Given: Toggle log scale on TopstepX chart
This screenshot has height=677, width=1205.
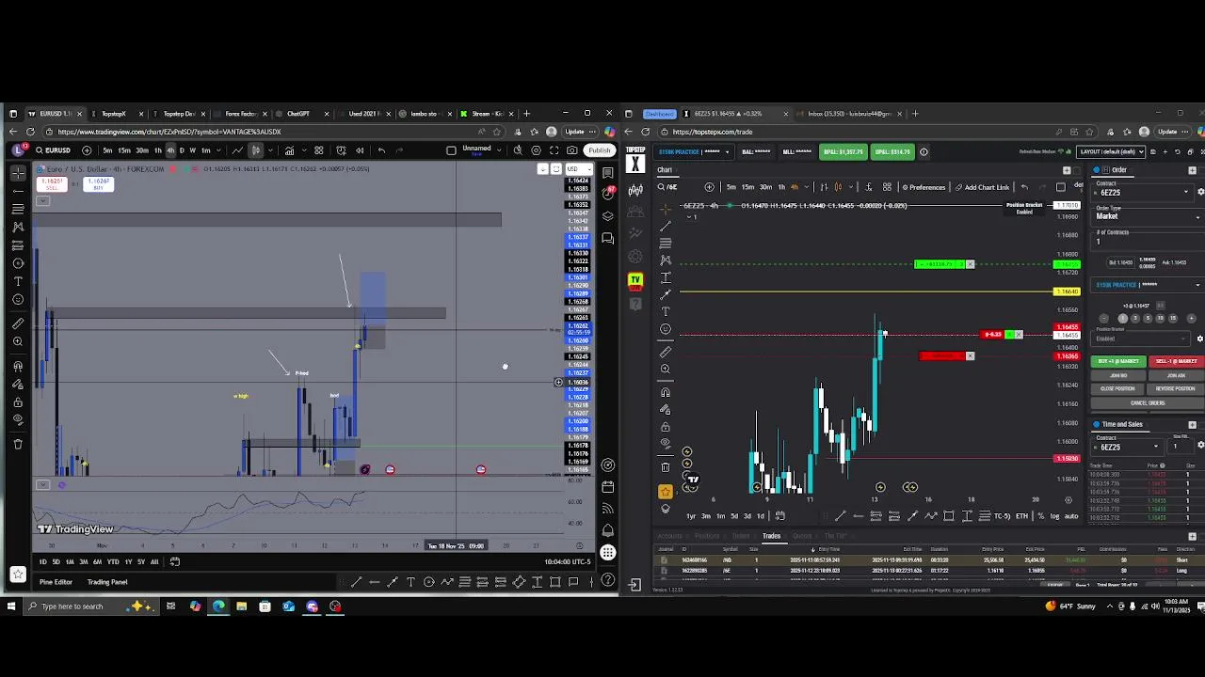Looking at the screenshot, I should pyautogui.click(x=1054, y=515).
